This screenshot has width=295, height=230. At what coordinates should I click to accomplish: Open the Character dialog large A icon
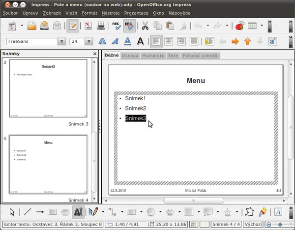pos(140,41)
